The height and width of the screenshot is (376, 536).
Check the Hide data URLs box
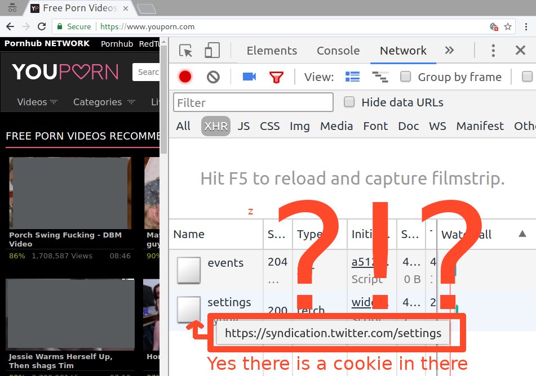[x=349, y=102]
